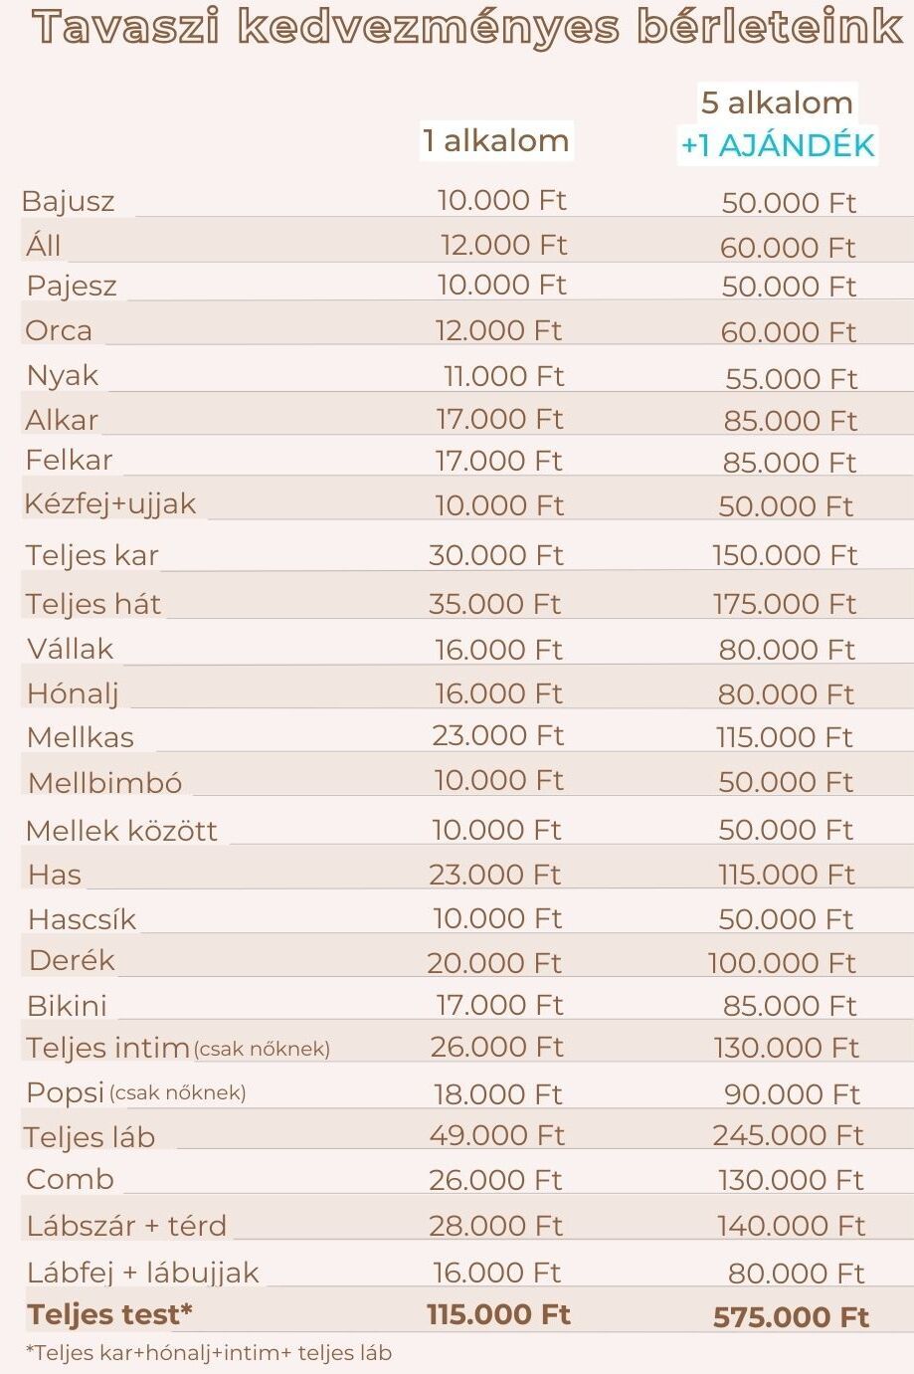The image size is (914, 1374).
Task: Select the 'Popsi' five-session price 90.000 Ft
Action: point(792,1094)
